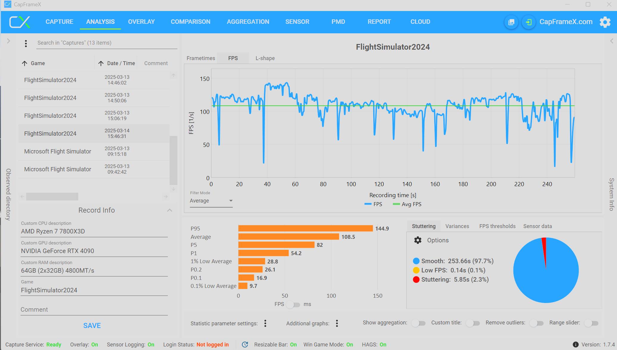Select Microsoft Flight Simulator capture from 09:42:42

pos(94,169)
